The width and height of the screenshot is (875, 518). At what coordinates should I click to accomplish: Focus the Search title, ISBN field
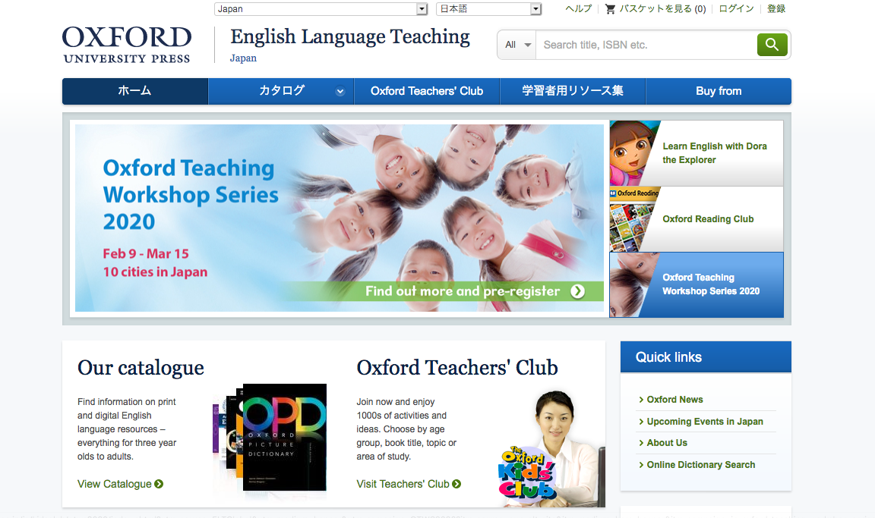[x=646, y=45]
